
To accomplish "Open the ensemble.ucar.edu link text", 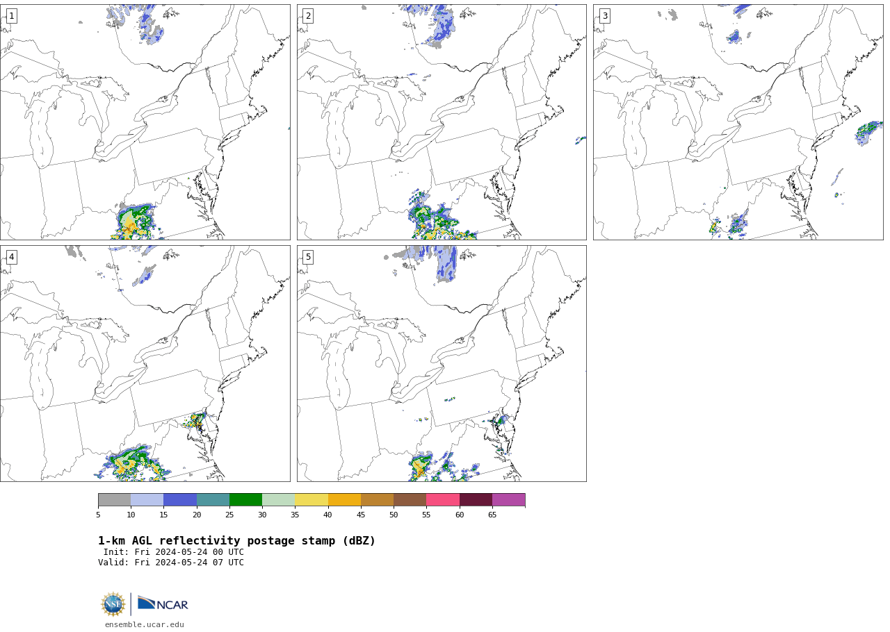I will click(145, 625).
